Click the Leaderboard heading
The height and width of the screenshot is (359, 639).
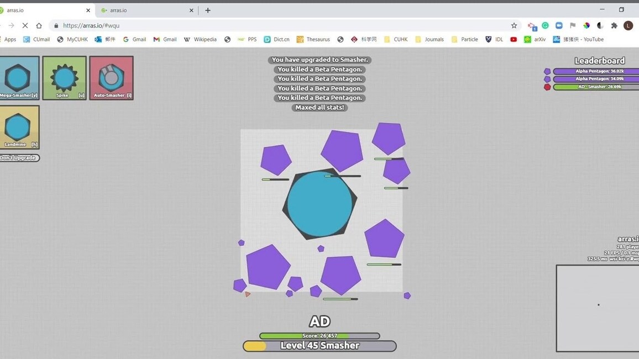click(599, 61)
